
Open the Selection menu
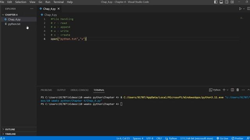[x=21, y=2]
